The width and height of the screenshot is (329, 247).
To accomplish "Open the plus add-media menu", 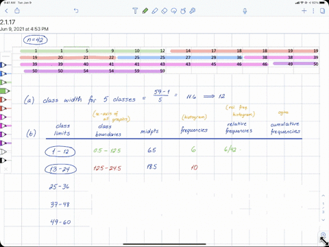I will (x=304, y=11).
